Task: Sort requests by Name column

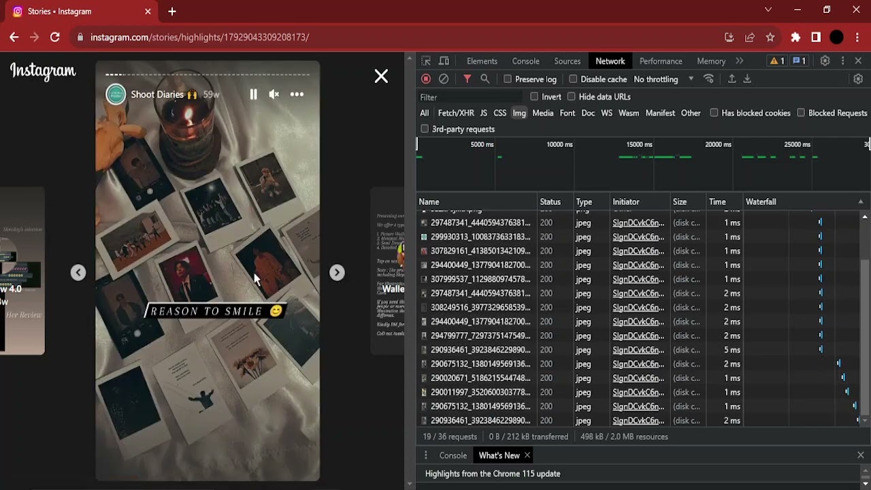Action: pos(476,202)
